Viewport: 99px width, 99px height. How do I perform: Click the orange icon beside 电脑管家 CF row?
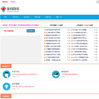(x=72, y=38)
